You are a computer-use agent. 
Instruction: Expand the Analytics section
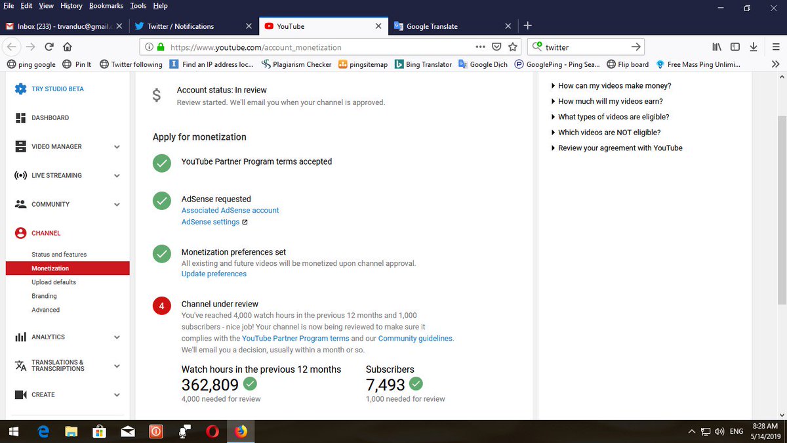click(117, 337)
